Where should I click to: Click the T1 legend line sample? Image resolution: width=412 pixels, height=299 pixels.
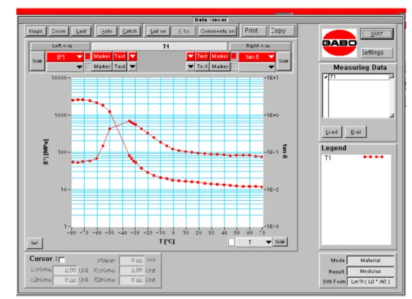pos(373,157)
